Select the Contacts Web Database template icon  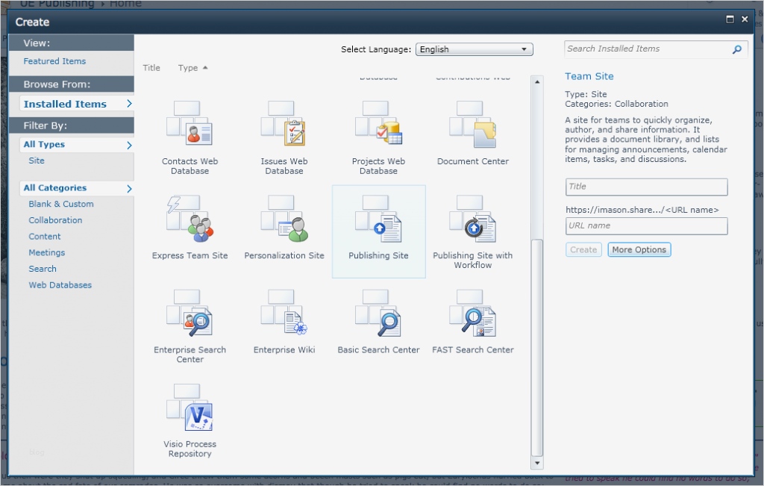(190, 125)
